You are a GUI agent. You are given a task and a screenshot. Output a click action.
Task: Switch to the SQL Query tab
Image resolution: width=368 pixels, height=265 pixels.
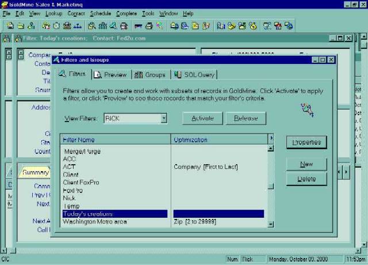point(194,75)
